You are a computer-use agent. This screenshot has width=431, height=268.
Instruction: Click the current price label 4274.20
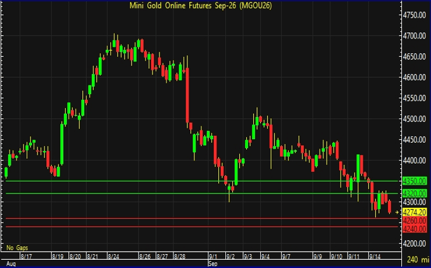[415, 212]
